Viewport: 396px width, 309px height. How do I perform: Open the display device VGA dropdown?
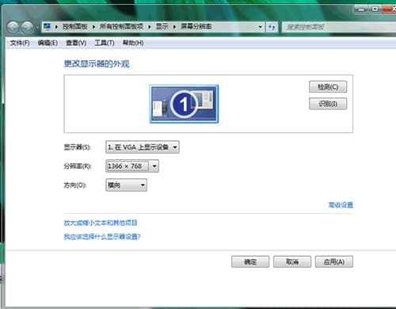pos(143,147)
